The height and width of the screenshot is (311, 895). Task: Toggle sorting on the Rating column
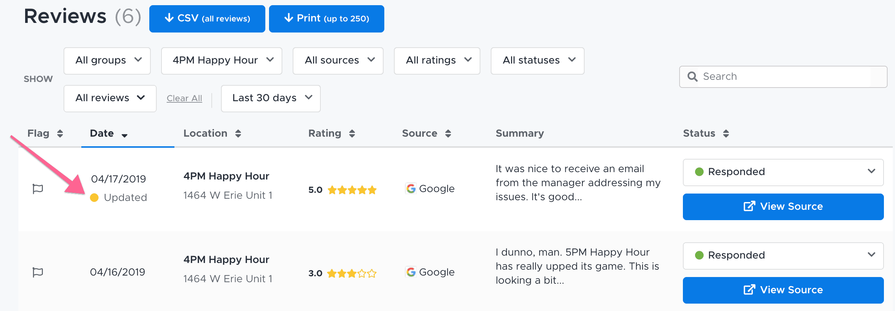pyautogui.click(x=352, y=133)
